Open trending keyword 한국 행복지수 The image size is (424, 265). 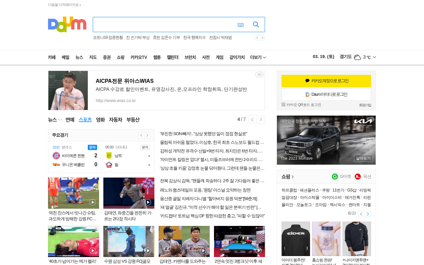(194, 38)
